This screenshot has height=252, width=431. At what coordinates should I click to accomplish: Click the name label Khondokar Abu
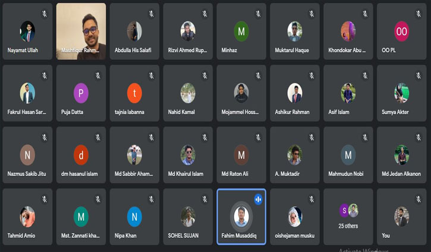[347, 50]
